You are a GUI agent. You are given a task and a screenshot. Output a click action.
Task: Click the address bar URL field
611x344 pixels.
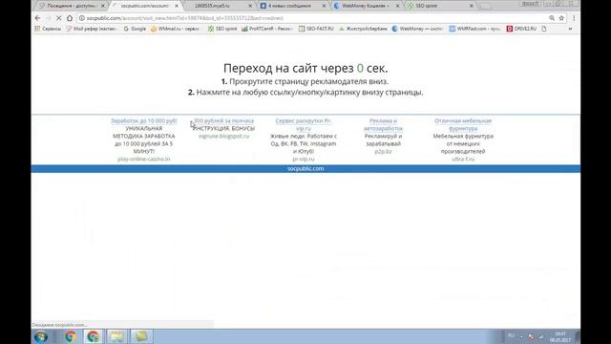click(312, 18)
